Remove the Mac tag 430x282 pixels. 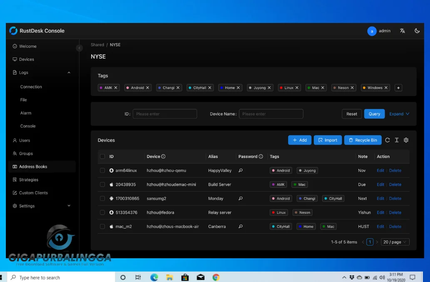pyautogui.click(x=323, y=88)
